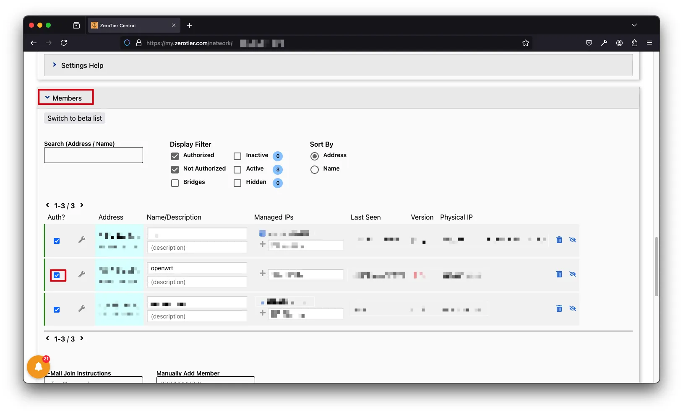Reload the page in the browser toolbar

pyautogui.click(x=64, y=43)
